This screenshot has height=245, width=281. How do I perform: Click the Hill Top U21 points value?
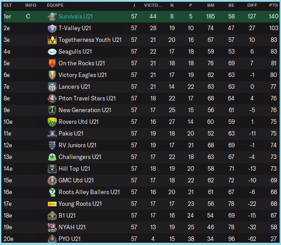coord(273,168)
